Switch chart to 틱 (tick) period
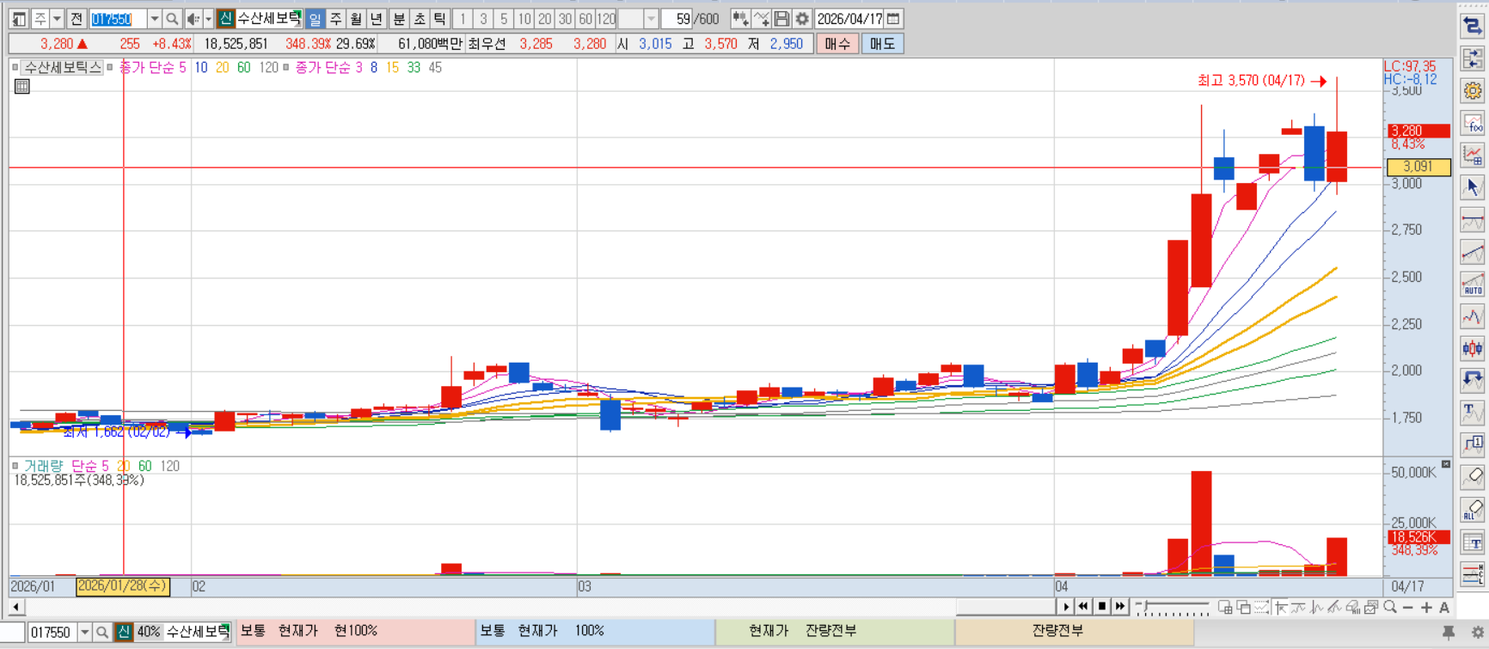Screen dimensions: 1489x649 tap(439, 19)
